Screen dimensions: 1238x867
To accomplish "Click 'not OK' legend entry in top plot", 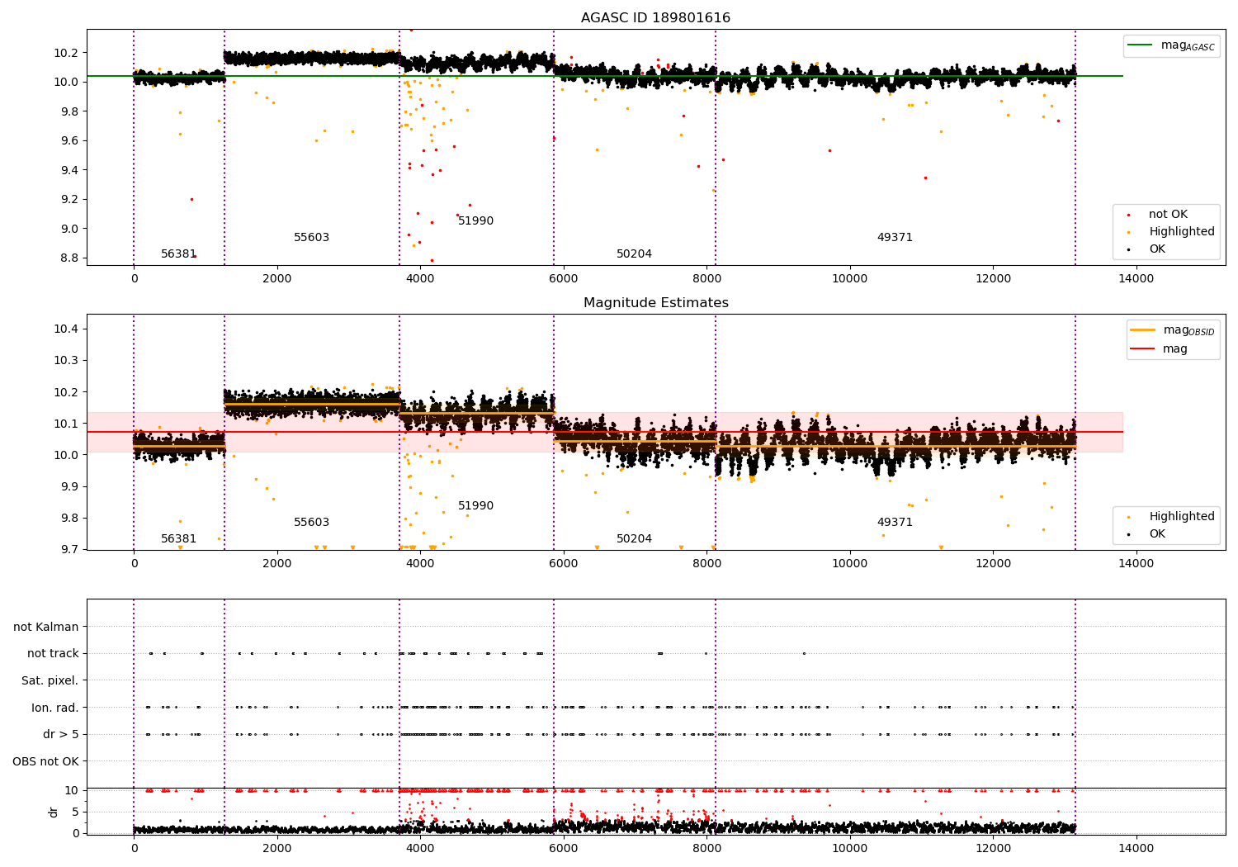I will click(x=1157, y=215).
